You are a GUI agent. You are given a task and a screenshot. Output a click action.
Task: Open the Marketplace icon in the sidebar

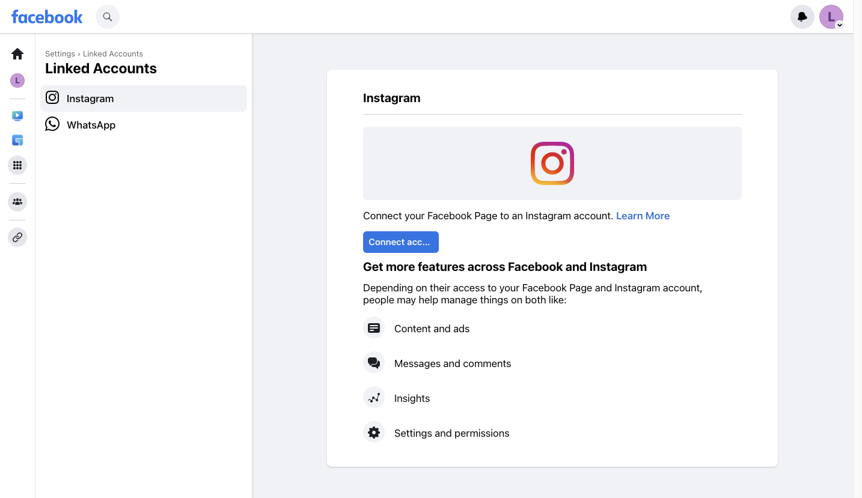[17, 141]
